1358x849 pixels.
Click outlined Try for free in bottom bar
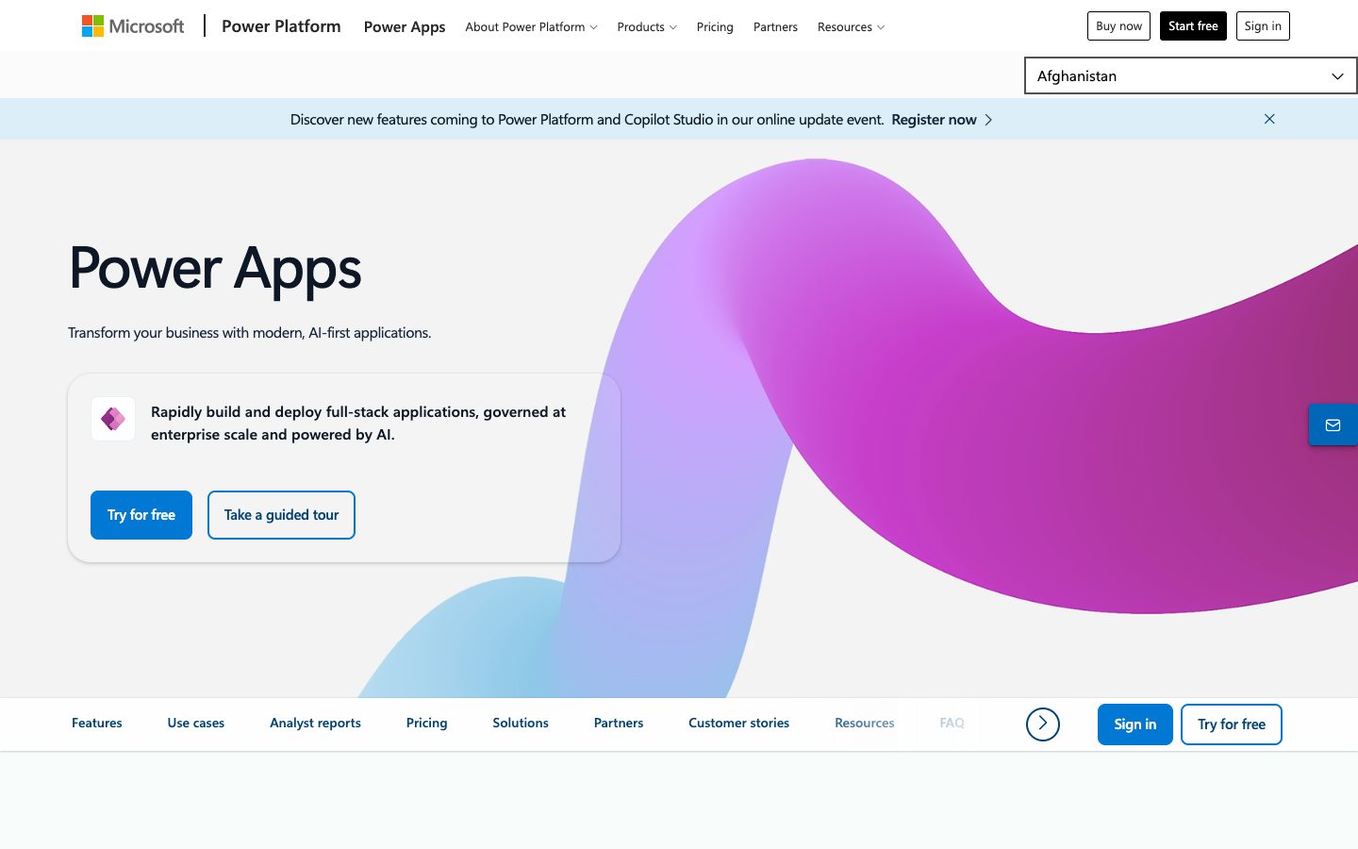[x=1232, y=724]
